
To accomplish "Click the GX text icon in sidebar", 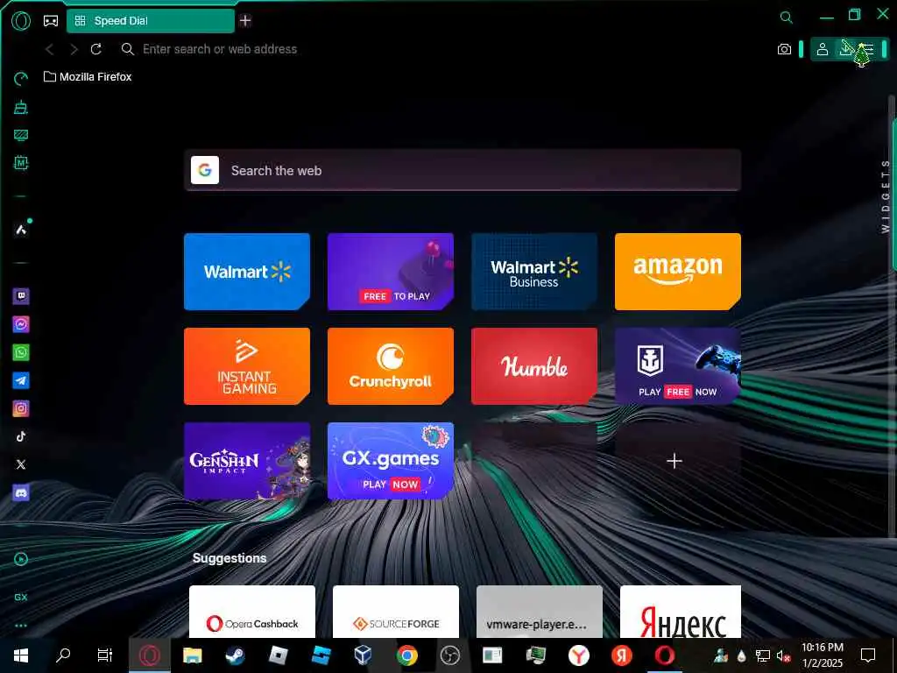I will [x=21, y=597].
